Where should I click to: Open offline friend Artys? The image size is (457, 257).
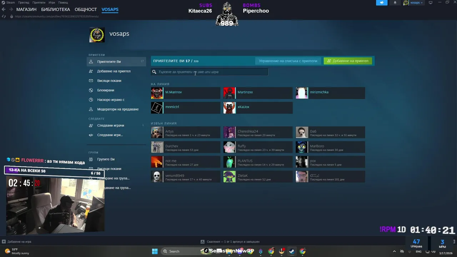click(x=186, y=132)
